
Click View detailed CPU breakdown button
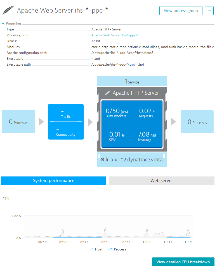183,262
